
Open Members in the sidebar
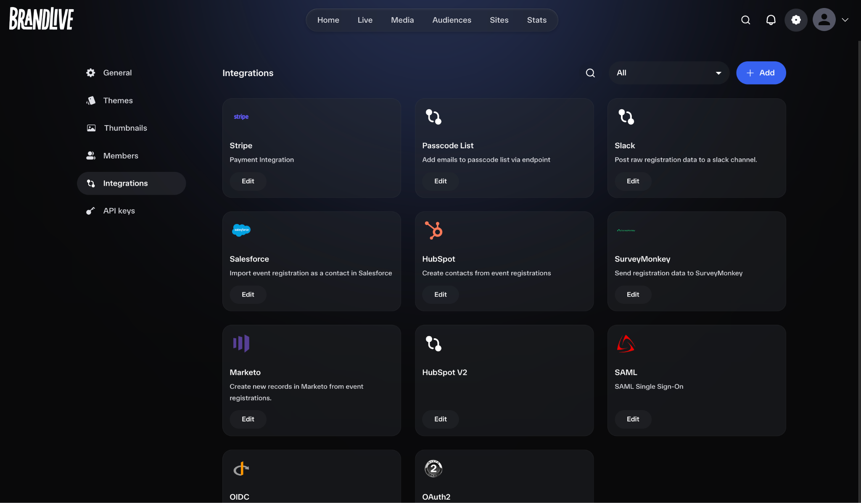pyautogui.click(x=132, y=155)
